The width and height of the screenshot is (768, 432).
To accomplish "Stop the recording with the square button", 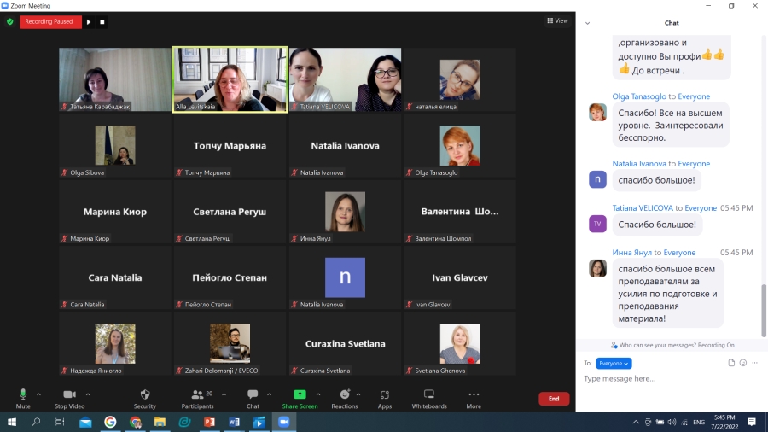I will click(102, 21).
